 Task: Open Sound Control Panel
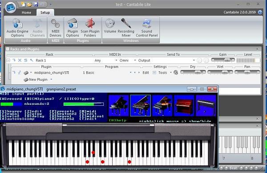click(x=147, y=28)
